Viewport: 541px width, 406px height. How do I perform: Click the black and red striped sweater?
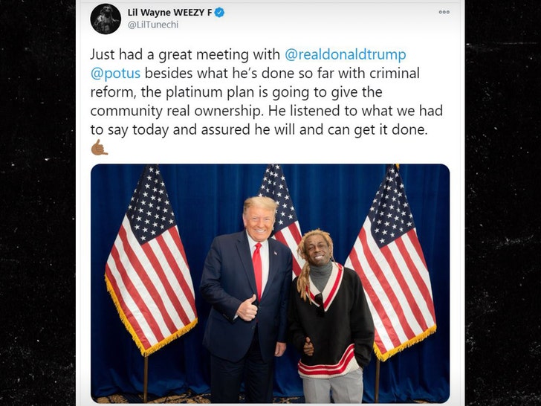tap(331, 321)
